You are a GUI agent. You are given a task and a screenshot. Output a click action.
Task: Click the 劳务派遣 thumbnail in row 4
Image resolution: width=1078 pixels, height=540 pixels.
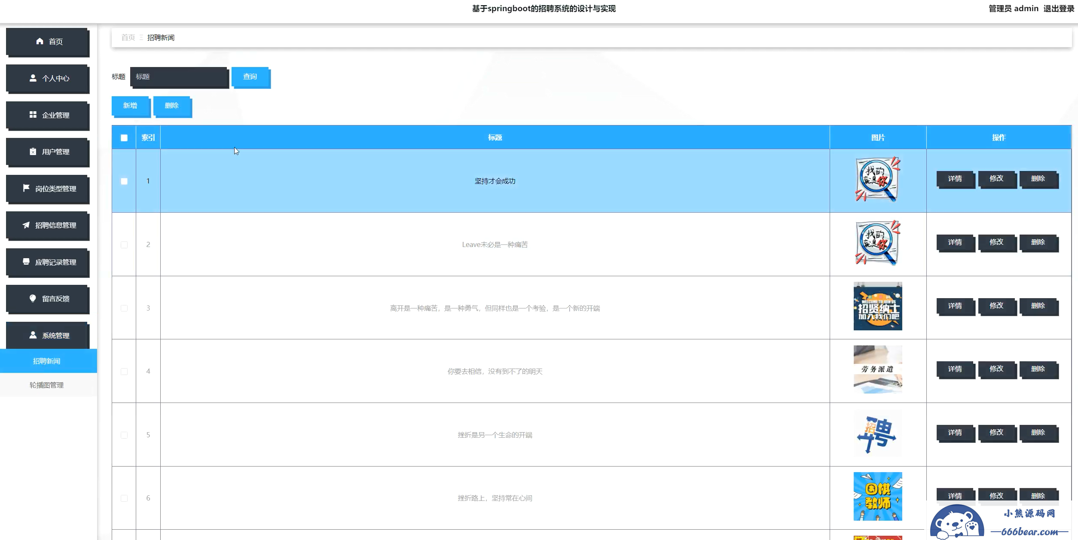878,369
